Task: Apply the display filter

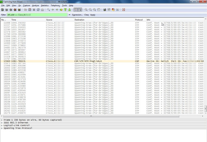Action: (93, 15)
